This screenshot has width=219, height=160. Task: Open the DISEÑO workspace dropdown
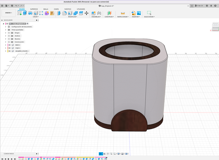[9, 13]
